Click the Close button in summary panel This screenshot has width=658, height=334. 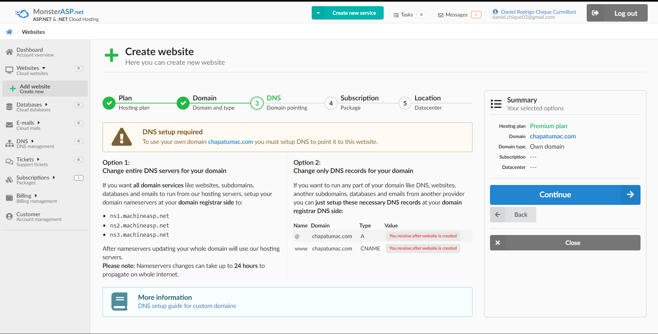[x=565, y=243]
